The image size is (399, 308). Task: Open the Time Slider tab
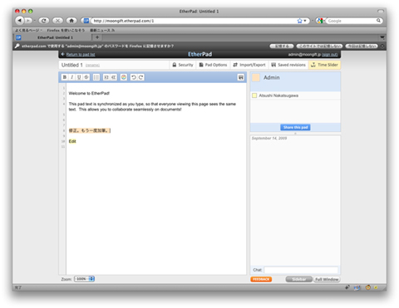[x=324, y=65]
